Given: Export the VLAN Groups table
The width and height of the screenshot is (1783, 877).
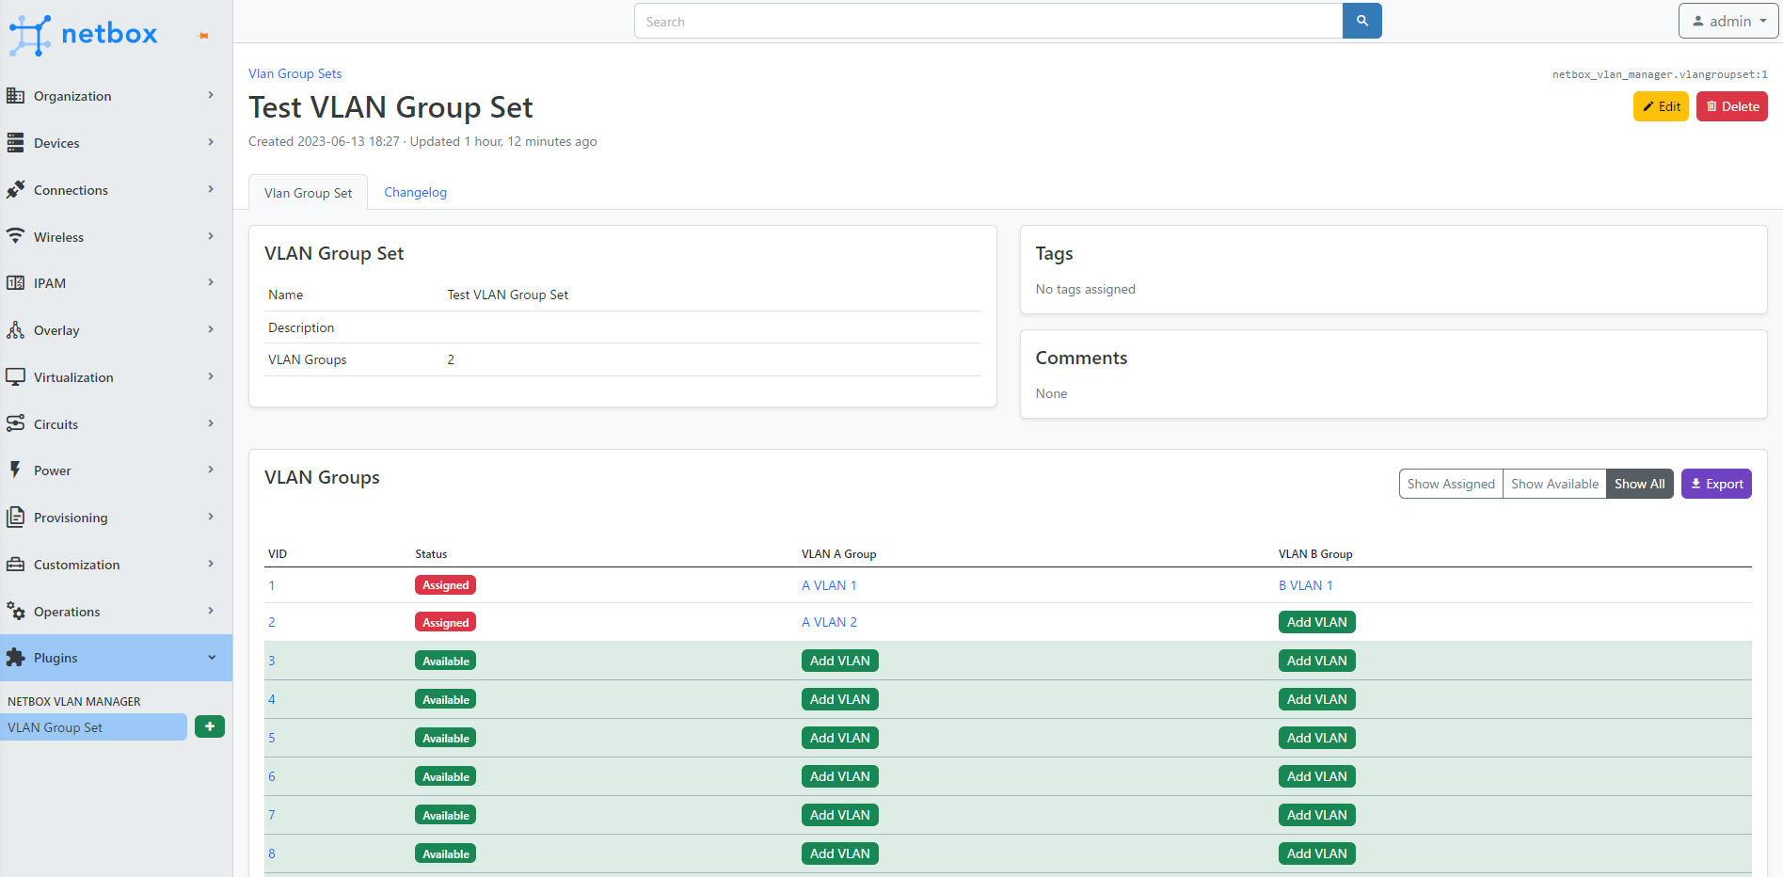Looking at the screenshot, I should (x=1716, y=484).
